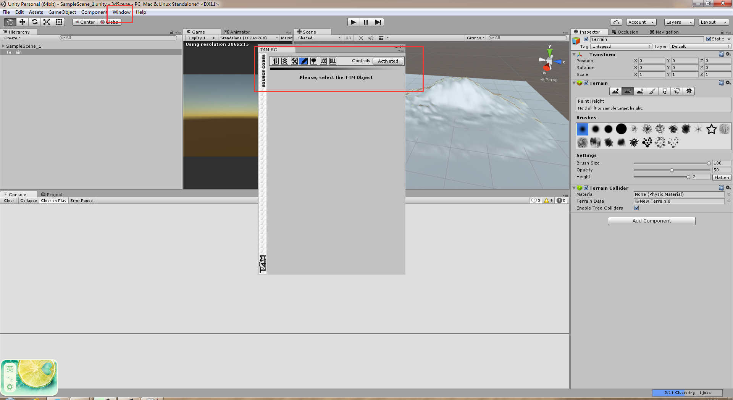Screen dimensions: 733x400
Task: Choose the star-shaped brush
Action: (711, 129)
